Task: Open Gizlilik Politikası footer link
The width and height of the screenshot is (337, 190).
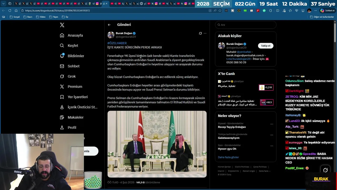Action: 242,167
